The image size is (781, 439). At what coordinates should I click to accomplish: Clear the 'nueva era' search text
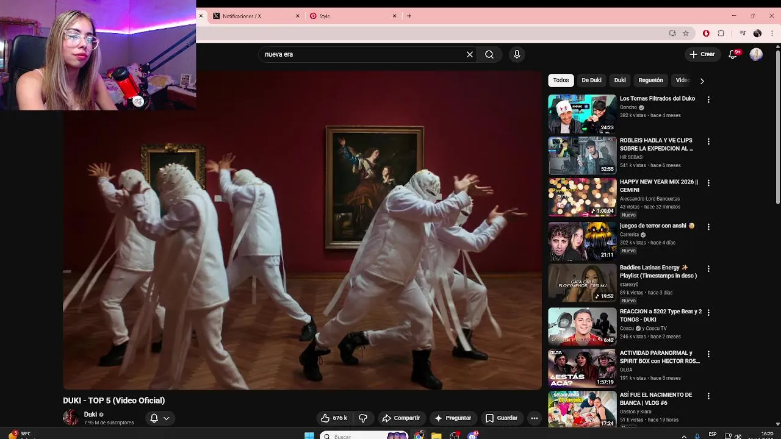click(470, 54)
